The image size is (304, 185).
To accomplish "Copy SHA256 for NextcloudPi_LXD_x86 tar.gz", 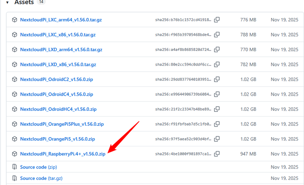I will click(x=217, y=64).
